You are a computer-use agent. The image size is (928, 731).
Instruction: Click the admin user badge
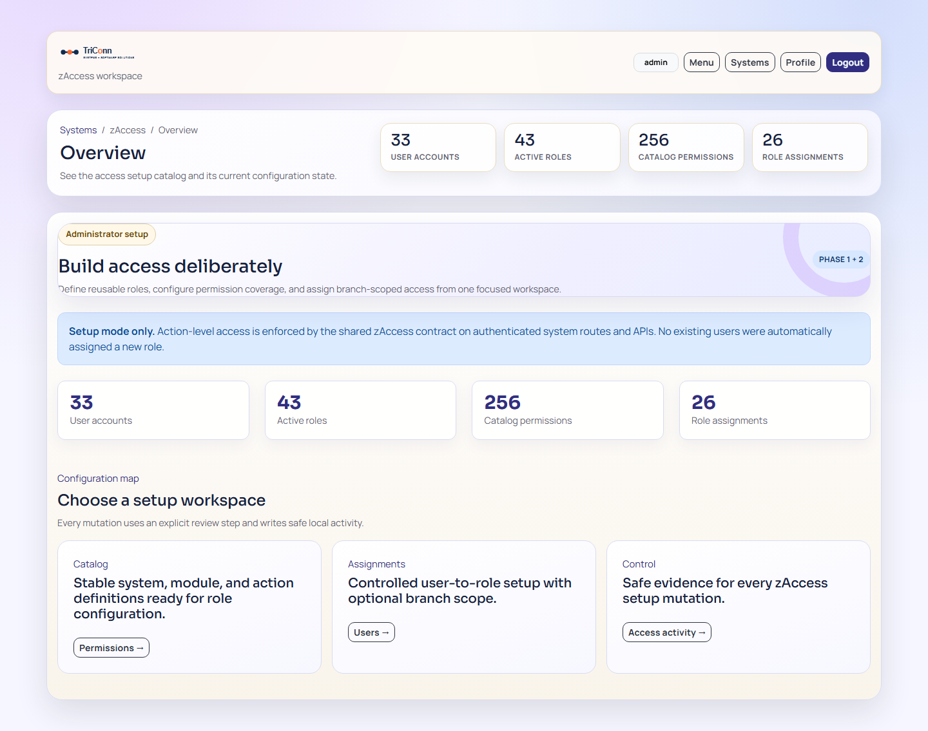tap(655, 62)
